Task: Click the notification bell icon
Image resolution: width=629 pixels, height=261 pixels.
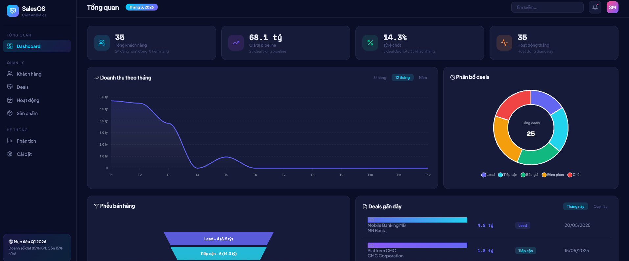Action: (x=595, y=7)
